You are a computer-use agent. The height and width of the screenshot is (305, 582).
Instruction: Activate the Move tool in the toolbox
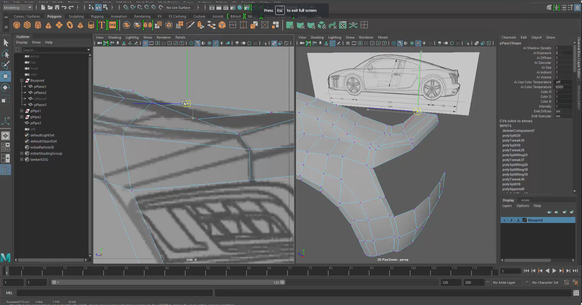(x=5, y=76)
